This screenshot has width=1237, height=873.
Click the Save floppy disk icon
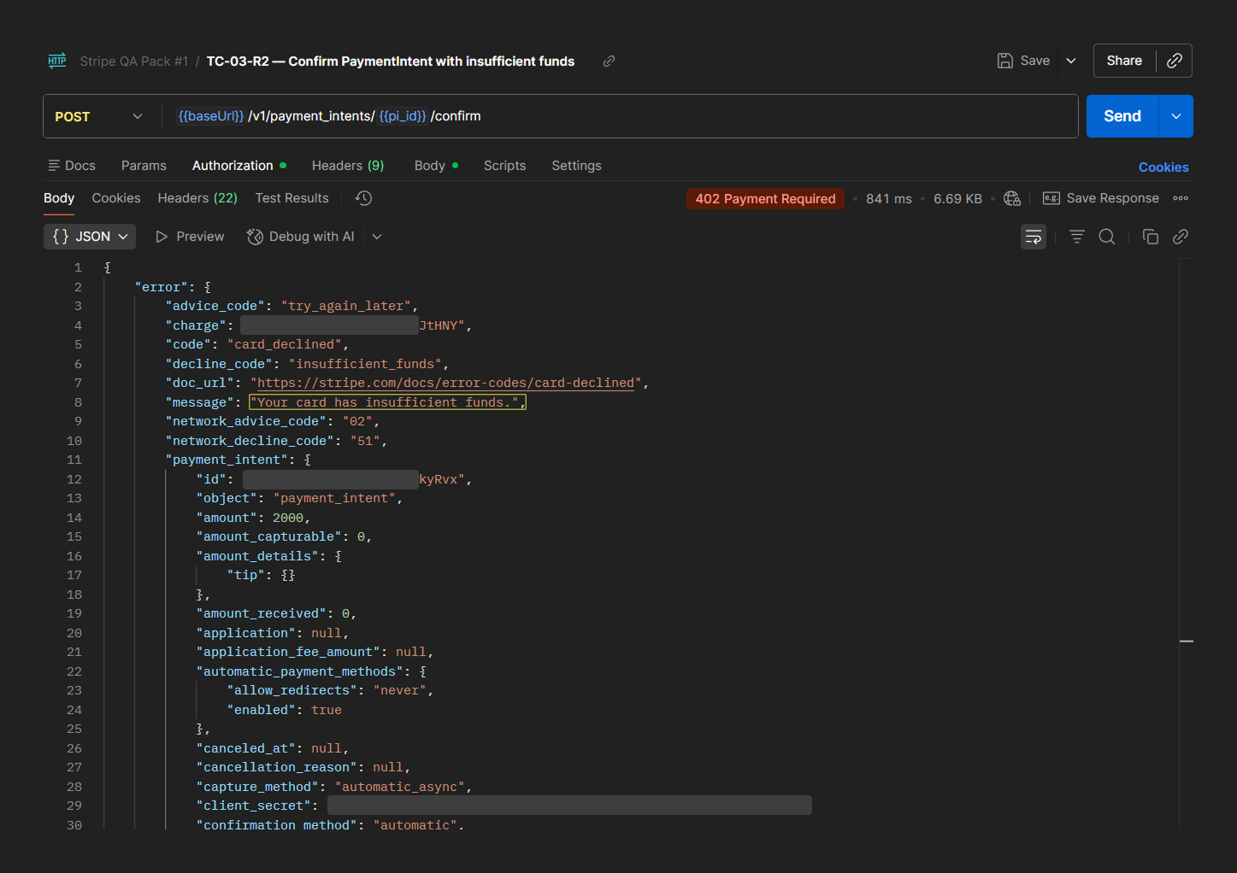(1005, 61)
